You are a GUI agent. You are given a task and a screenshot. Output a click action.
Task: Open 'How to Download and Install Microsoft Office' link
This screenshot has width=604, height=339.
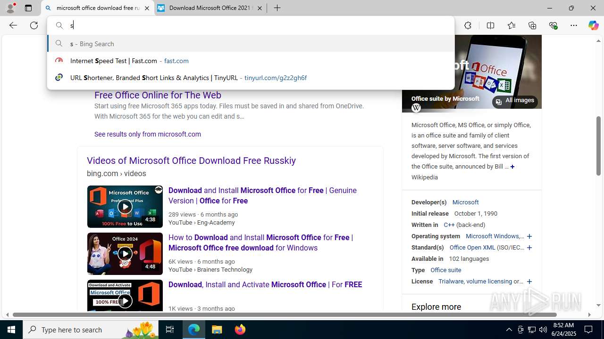[260, 242]
